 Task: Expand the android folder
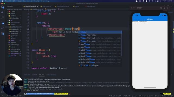click(x=14, y=14)
